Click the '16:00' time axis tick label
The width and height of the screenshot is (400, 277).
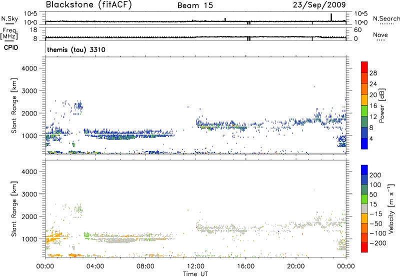tap(245, 266)
